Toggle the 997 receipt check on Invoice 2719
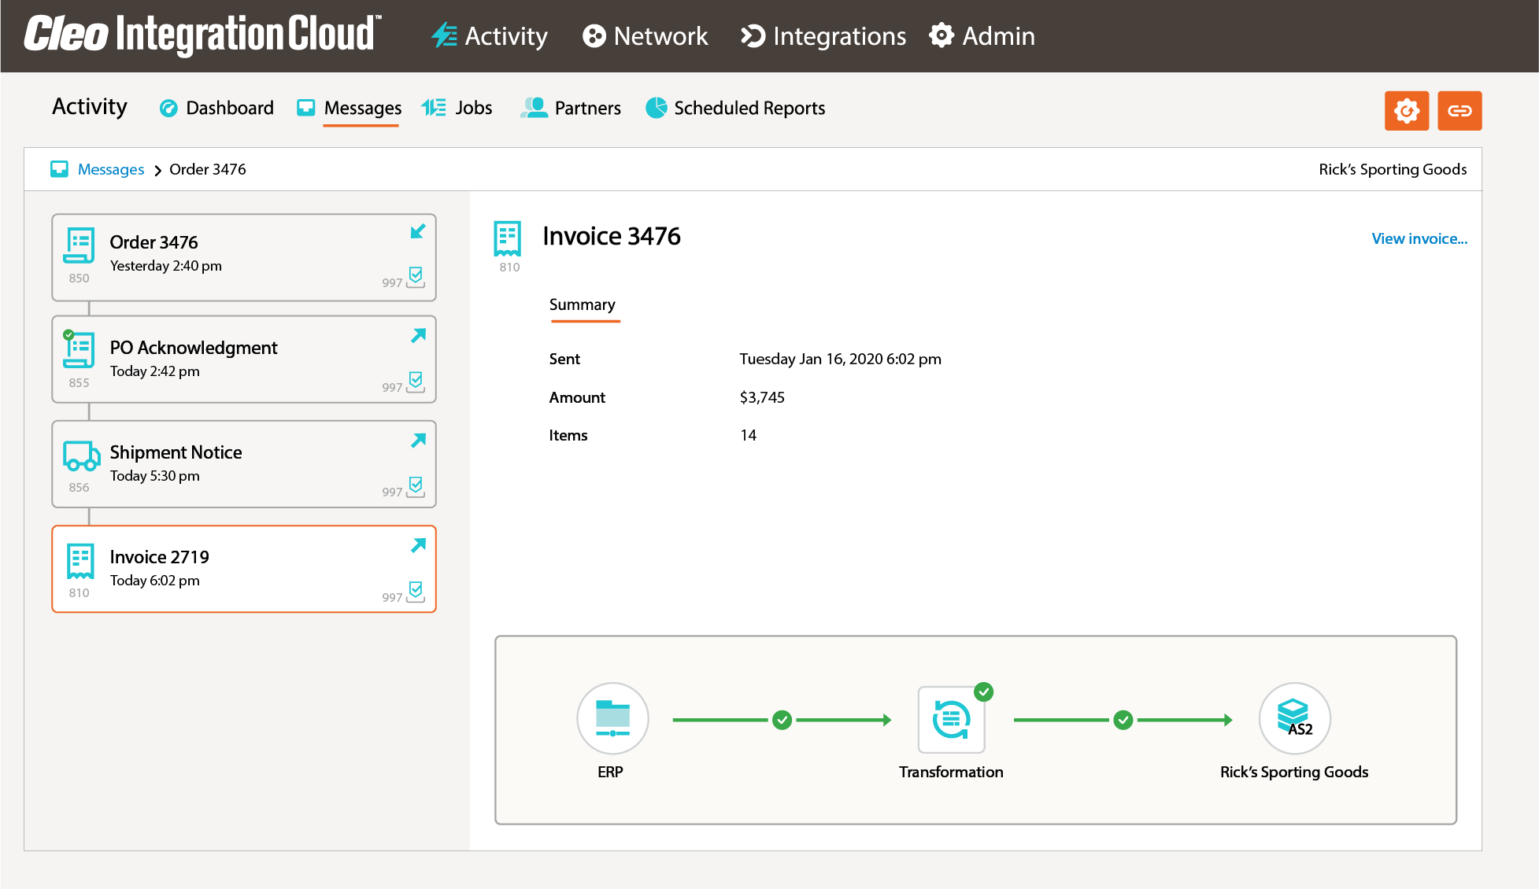1539x889 pixels. pyautogui.click(x=413, y=592)
